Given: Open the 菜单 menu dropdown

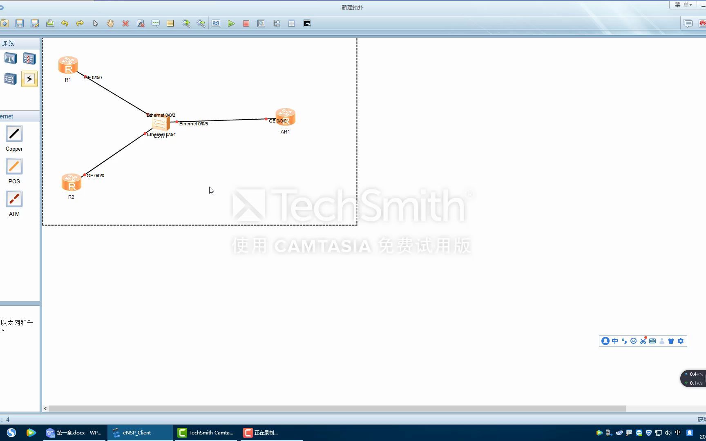Looking at the screenshot, I should click(683, 5).
